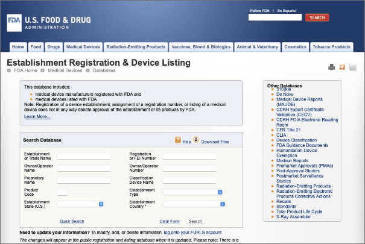Click the Clear Form link
The image size is (365, 244).
coord(170,222)
